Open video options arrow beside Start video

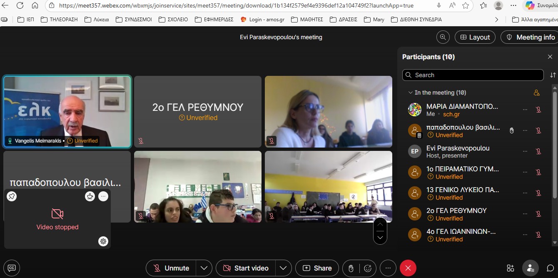(283, 268)
